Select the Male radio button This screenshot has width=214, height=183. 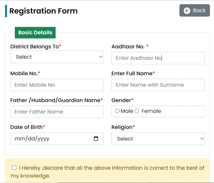(117, 111)
